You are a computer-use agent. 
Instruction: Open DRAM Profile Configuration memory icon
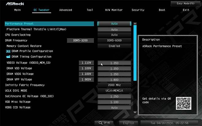coord(8,51)
